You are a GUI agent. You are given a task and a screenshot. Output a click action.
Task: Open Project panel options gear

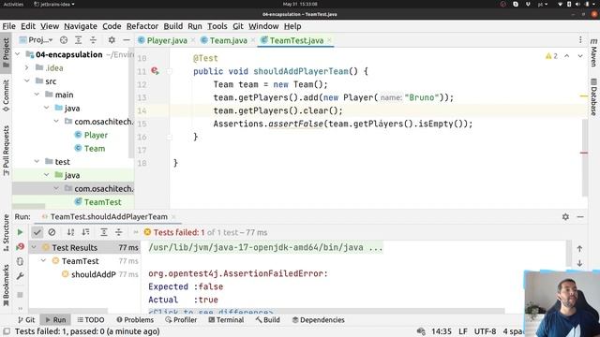coord(112,39)
